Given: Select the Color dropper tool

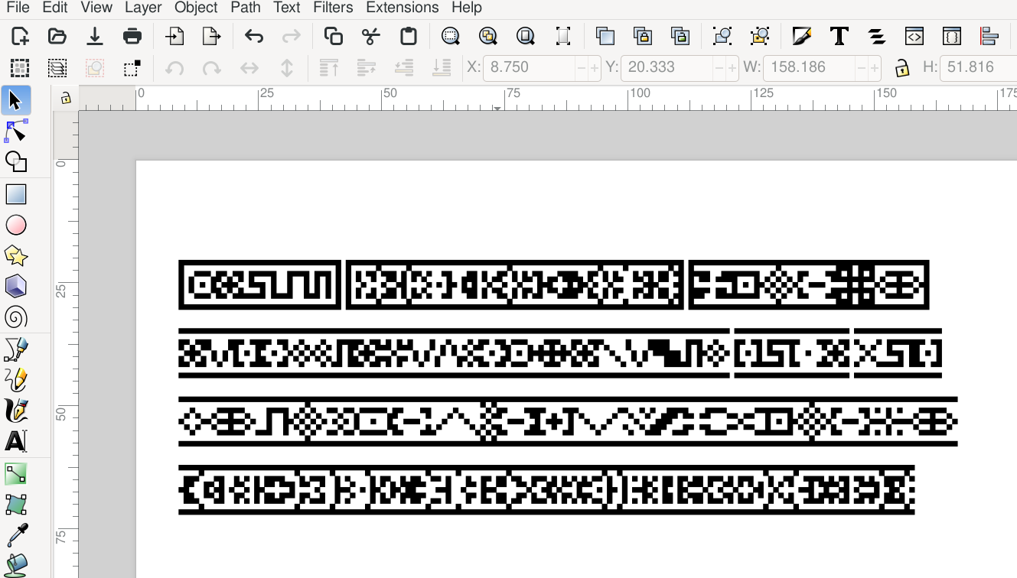Looking at the screenshot, I should tap(16, 535).
